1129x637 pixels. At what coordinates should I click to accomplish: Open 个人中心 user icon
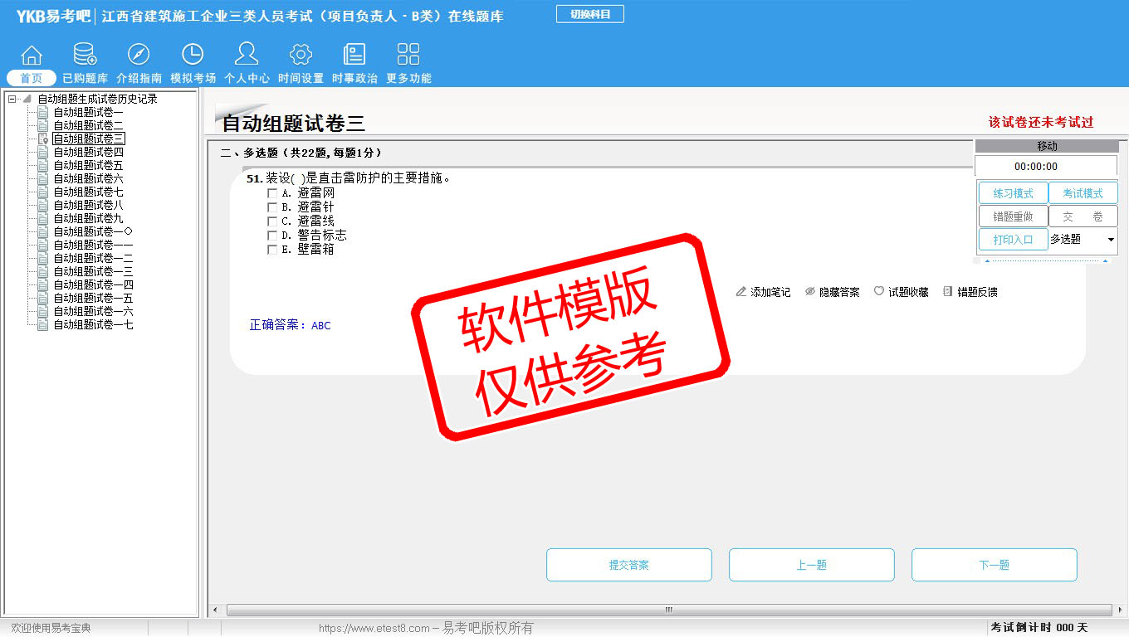pos(247,56)
